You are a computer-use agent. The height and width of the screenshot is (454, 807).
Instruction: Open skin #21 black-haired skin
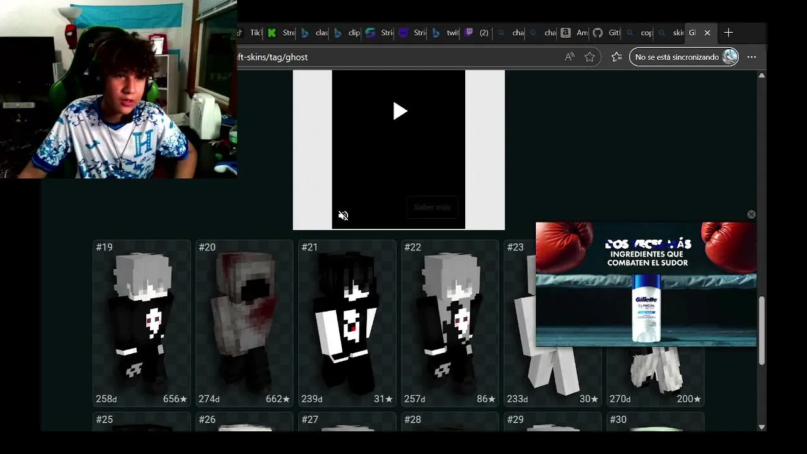(x=347, y=323)
